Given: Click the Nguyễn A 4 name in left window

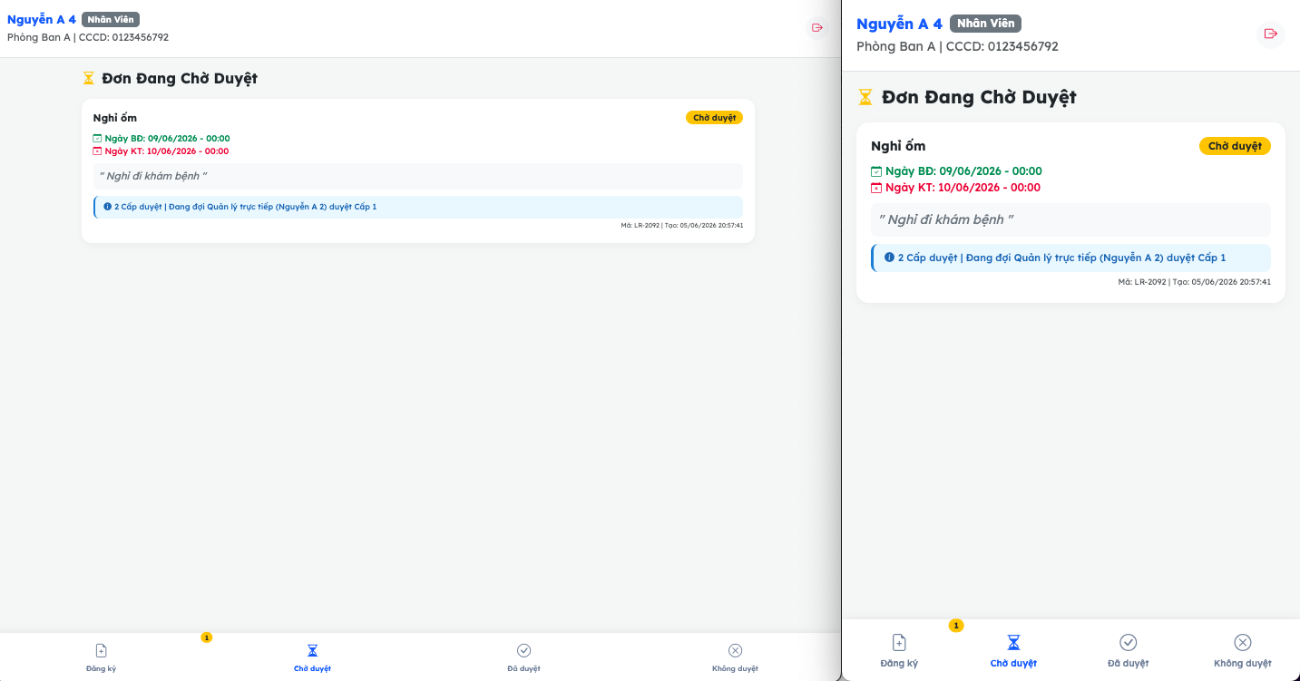Looking at the screenshot, I should pyautogui.click(x=42, y=19).
